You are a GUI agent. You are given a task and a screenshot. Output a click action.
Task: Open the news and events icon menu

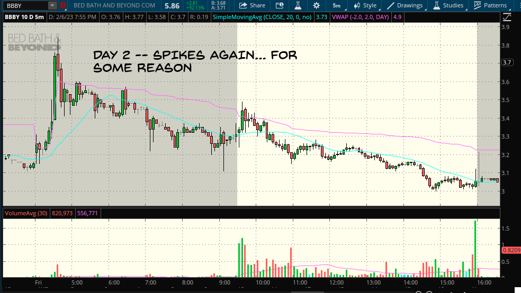pos(280,5)
